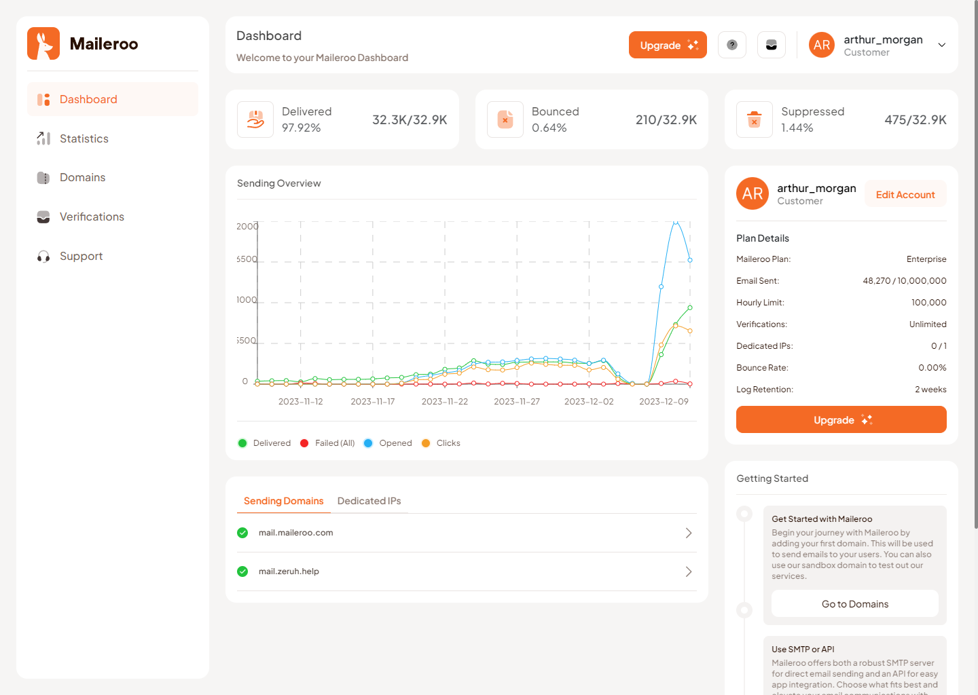Open Support from the sidebar
Image resolution: width=978 pixels, height=695 pixels.
coord(81,256)
